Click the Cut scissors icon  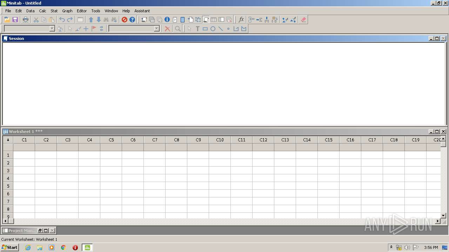(36, 20)
